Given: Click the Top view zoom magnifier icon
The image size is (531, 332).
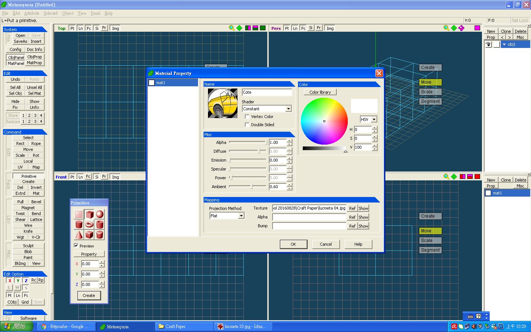Looking at the screenshot, I should (x=232, y=28).
